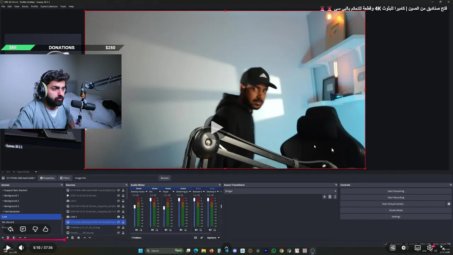Expand Mic channel dropdown arrow
This screenshot has height=255, width=453.
160,192
